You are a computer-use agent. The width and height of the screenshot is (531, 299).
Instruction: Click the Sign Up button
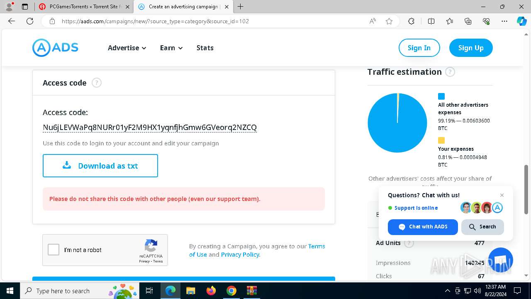(471, 48)
